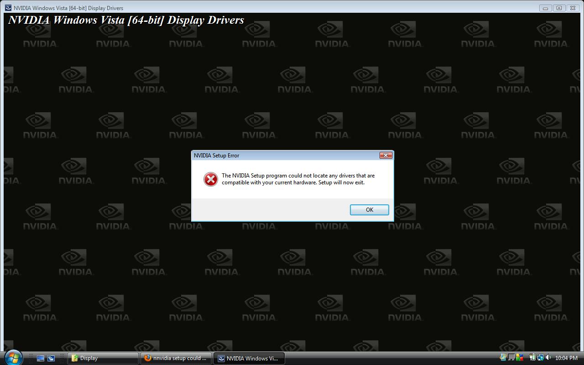Open the network connection tray icon
The height and width of the screenshot is (365, 584).
(541, 357)
